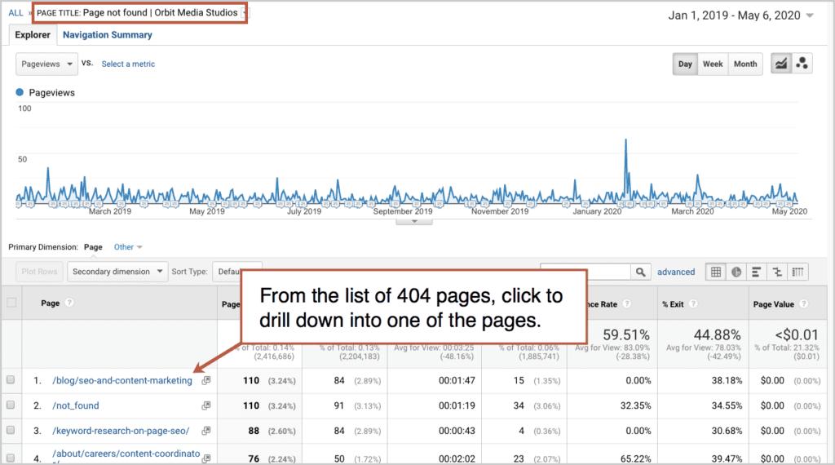Open careers content-coordinator external link icon
The image size is (835, 465).
pos(206,458)
